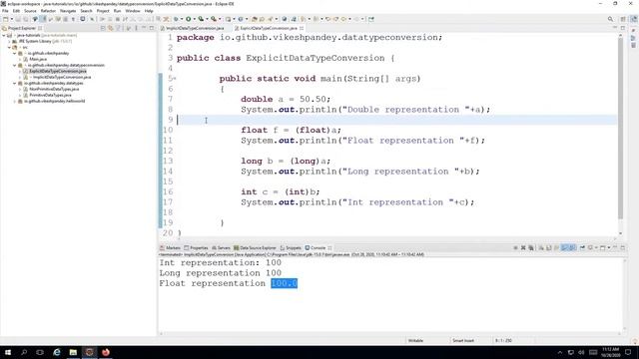Open the Properties view tab
The image size is (639, 359).
[x=196, y=248]
